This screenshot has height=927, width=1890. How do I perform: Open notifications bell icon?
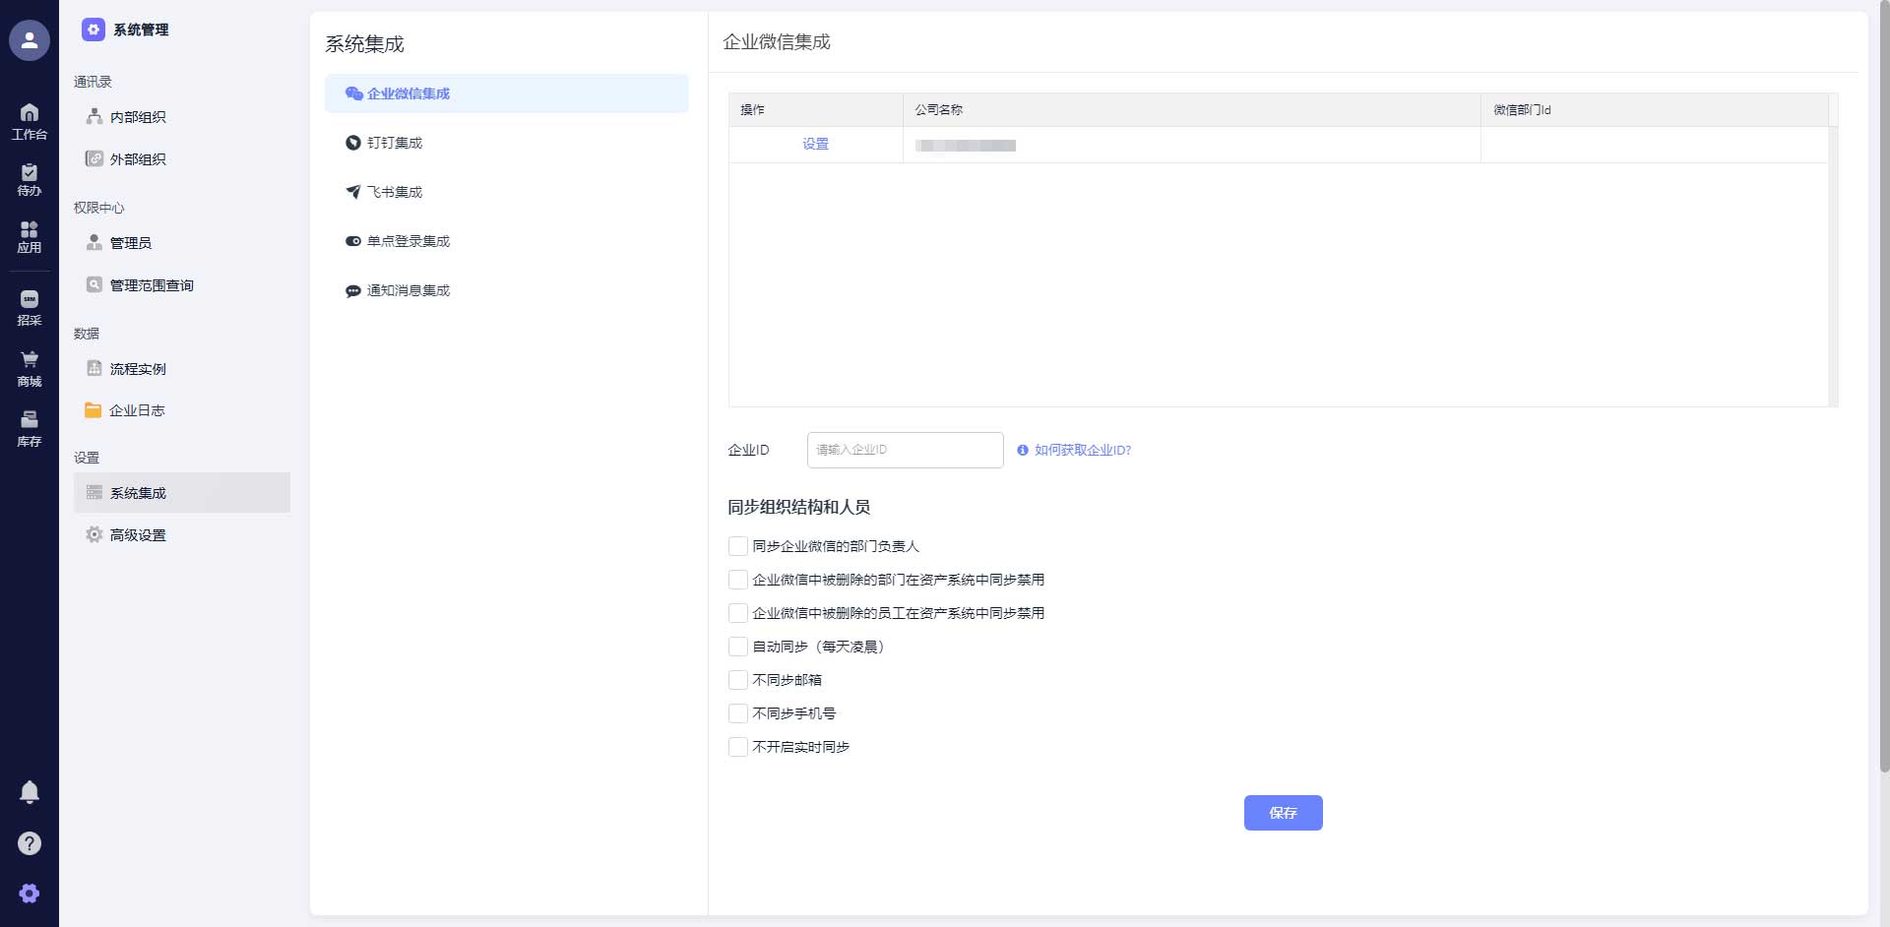click(30, 792)
